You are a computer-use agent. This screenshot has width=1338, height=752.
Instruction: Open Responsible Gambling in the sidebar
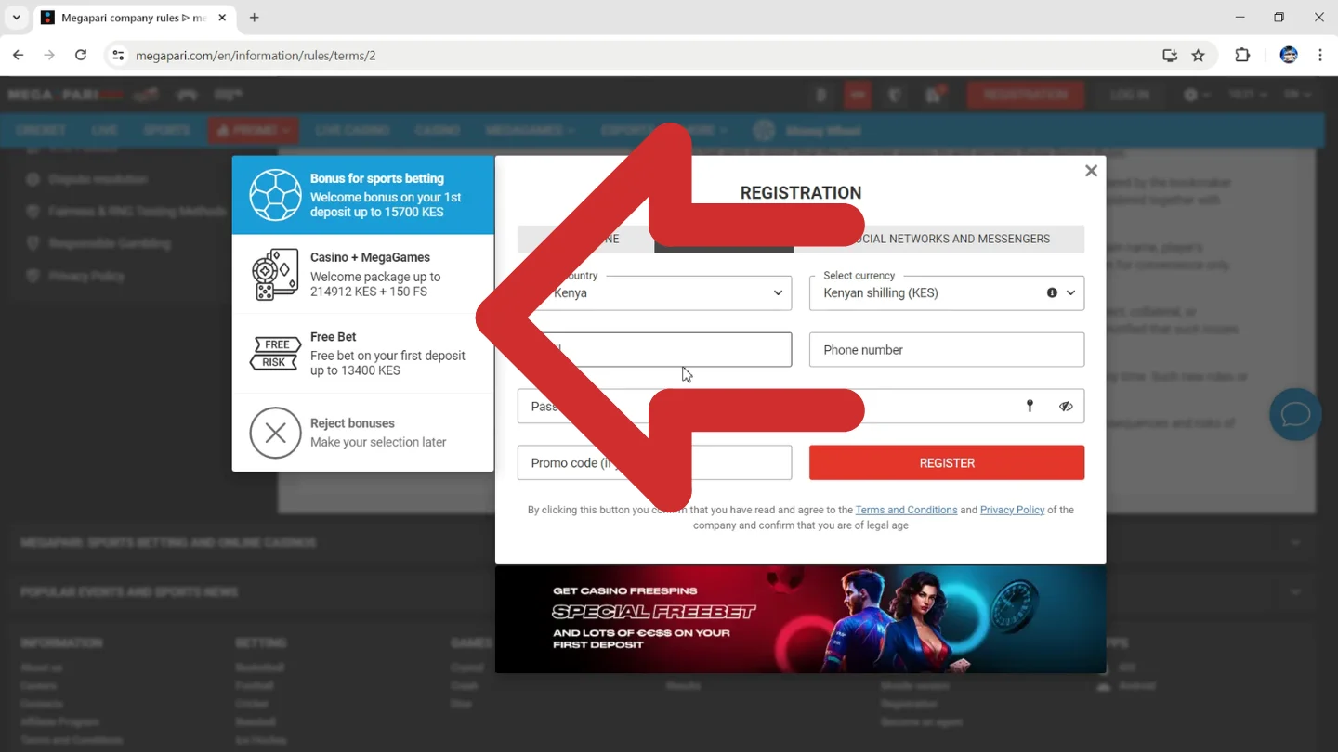[x=110, y=243]
